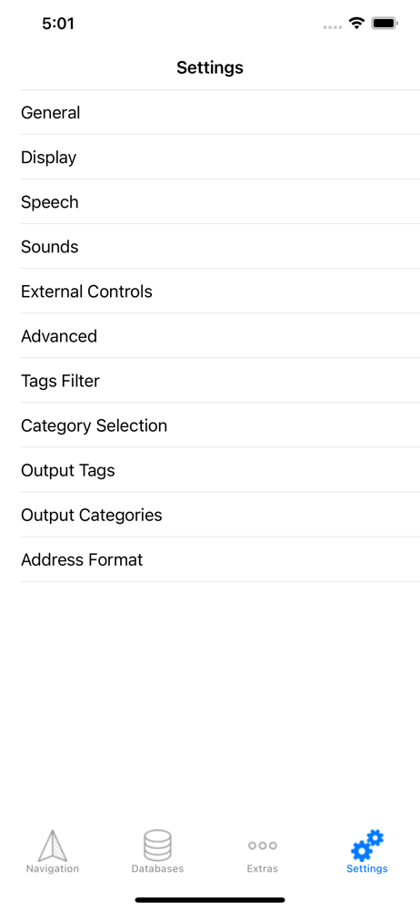Select External Controls entry
This screenshot has height=911, width=420.
tap(220, 292)
